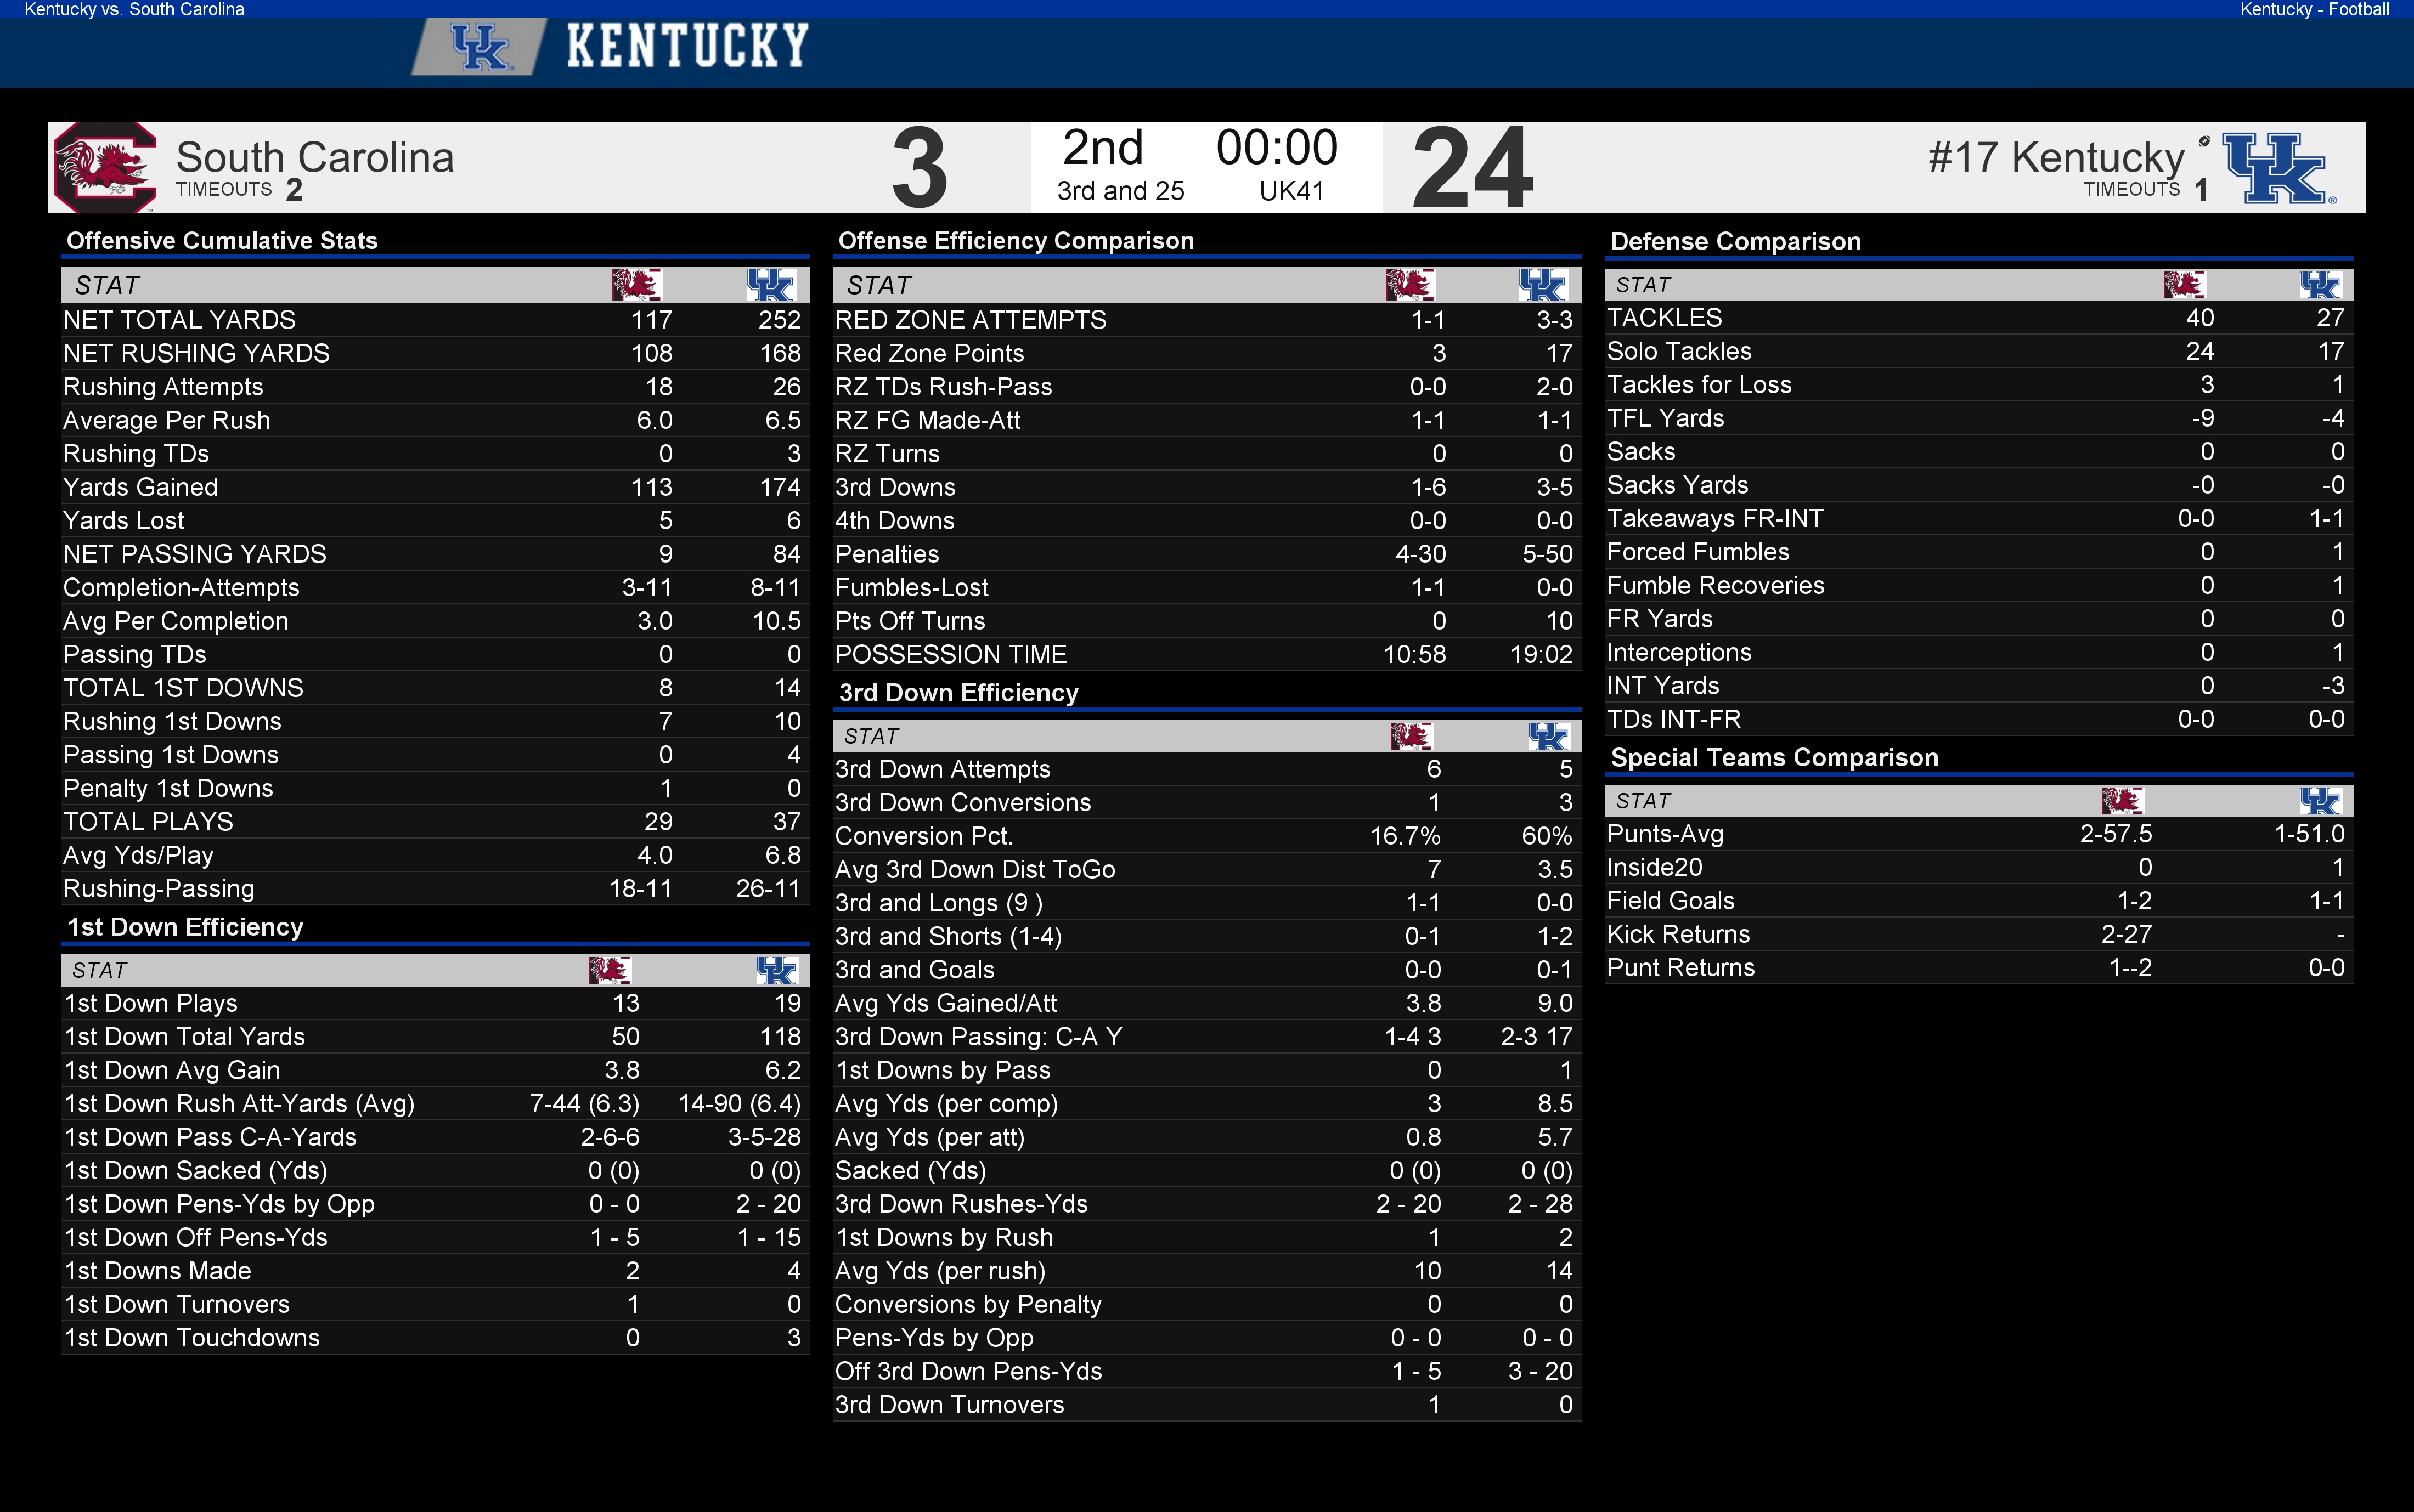This screenshot has width=2414, height=1512.
Task: Click the POSSESSION TIME row
Action: [1206, 654]
